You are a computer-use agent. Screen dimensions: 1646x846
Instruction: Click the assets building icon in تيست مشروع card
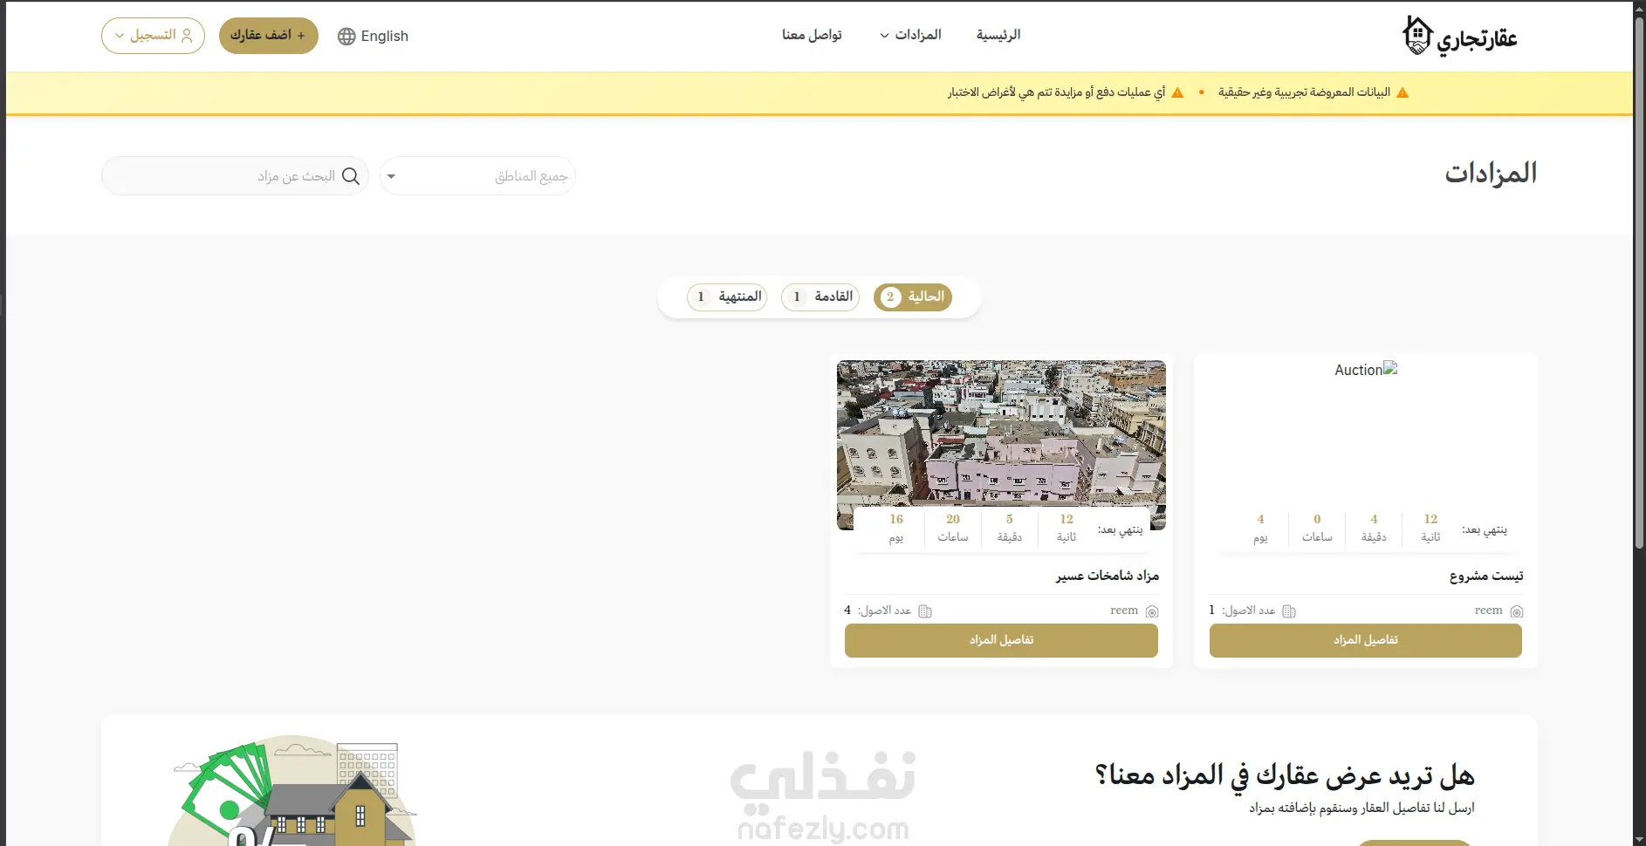[1289, 611]
